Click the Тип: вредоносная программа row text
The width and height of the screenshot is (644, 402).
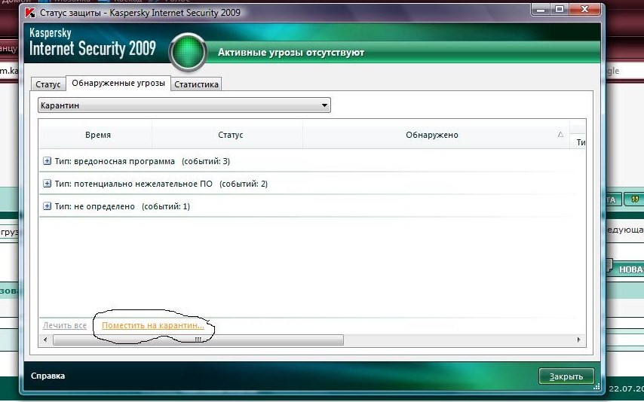coord(142,161)
